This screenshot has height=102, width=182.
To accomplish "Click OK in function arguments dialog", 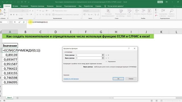I will (118, 79).
